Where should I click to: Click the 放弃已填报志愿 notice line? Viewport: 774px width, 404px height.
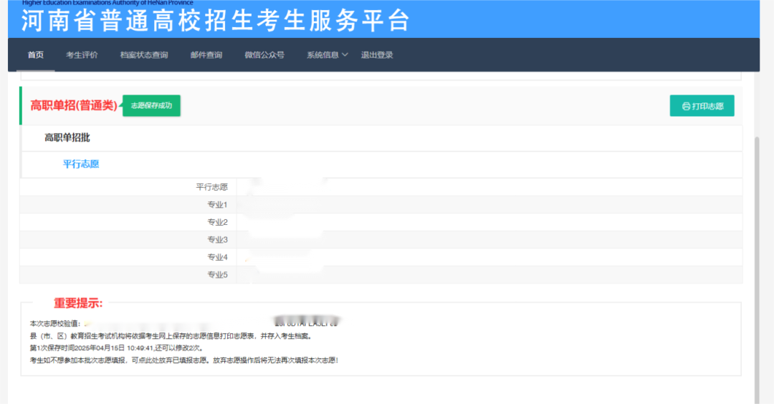(x=184, y=360)
